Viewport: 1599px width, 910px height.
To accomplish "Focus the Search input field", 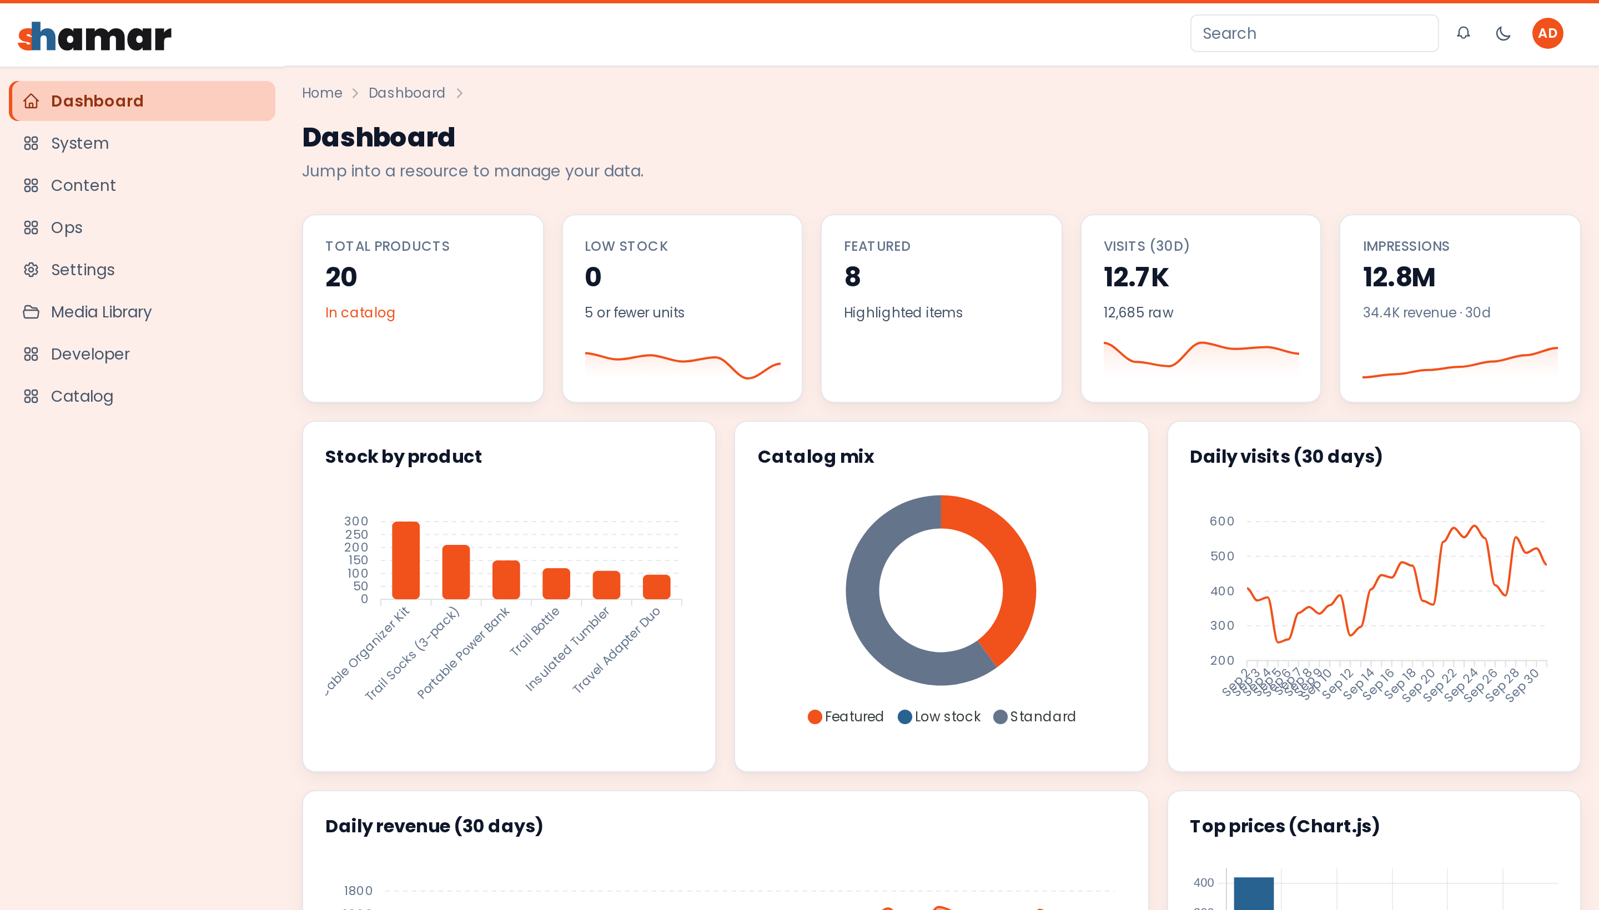I will click(1314, 33).
